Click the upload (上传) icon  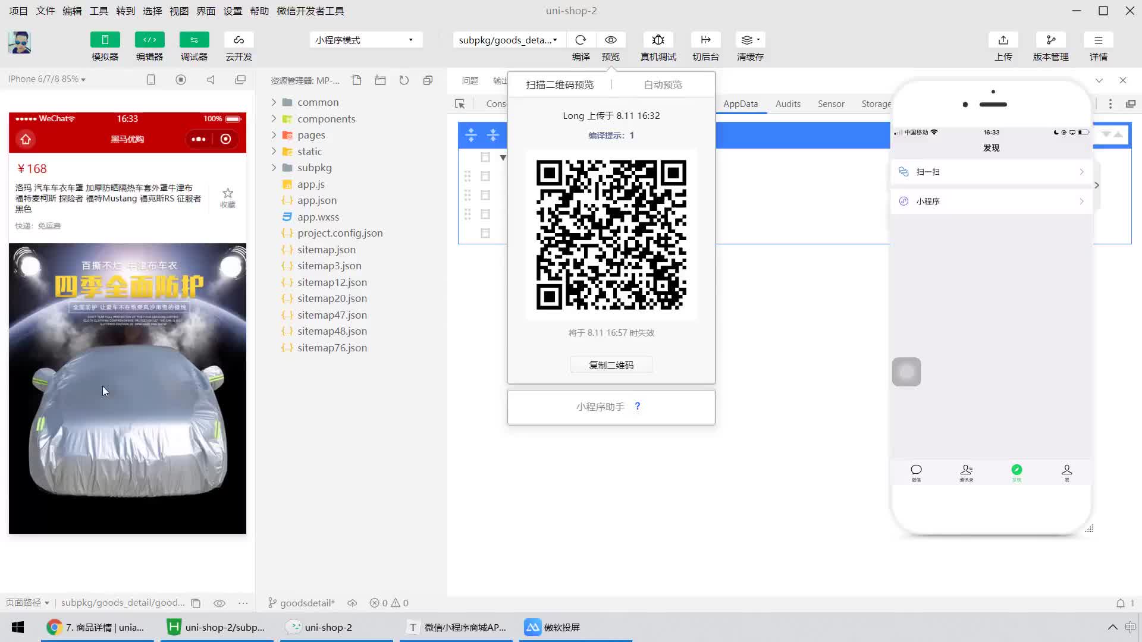1003,40
